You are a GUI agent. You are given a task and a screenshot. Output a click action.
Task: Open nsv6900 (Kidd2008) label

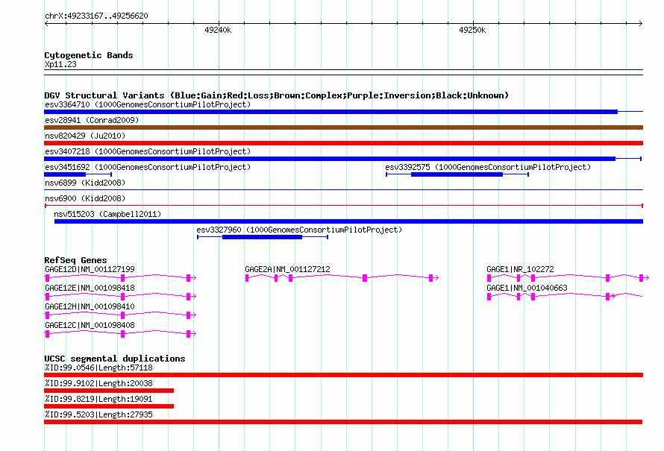coord(85,198)
